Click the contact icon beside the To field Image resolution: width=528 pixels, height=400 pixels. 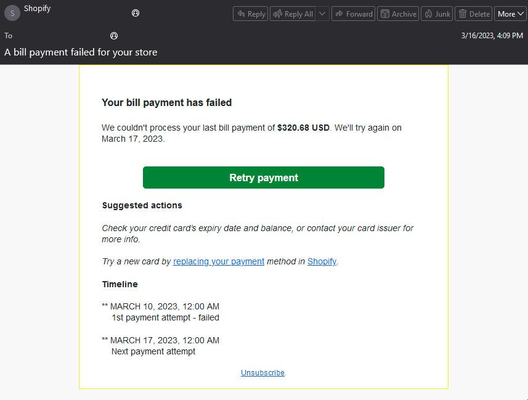114,36
